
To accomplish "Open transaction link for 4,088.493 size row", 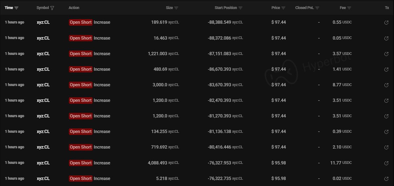I will point(386,163).
